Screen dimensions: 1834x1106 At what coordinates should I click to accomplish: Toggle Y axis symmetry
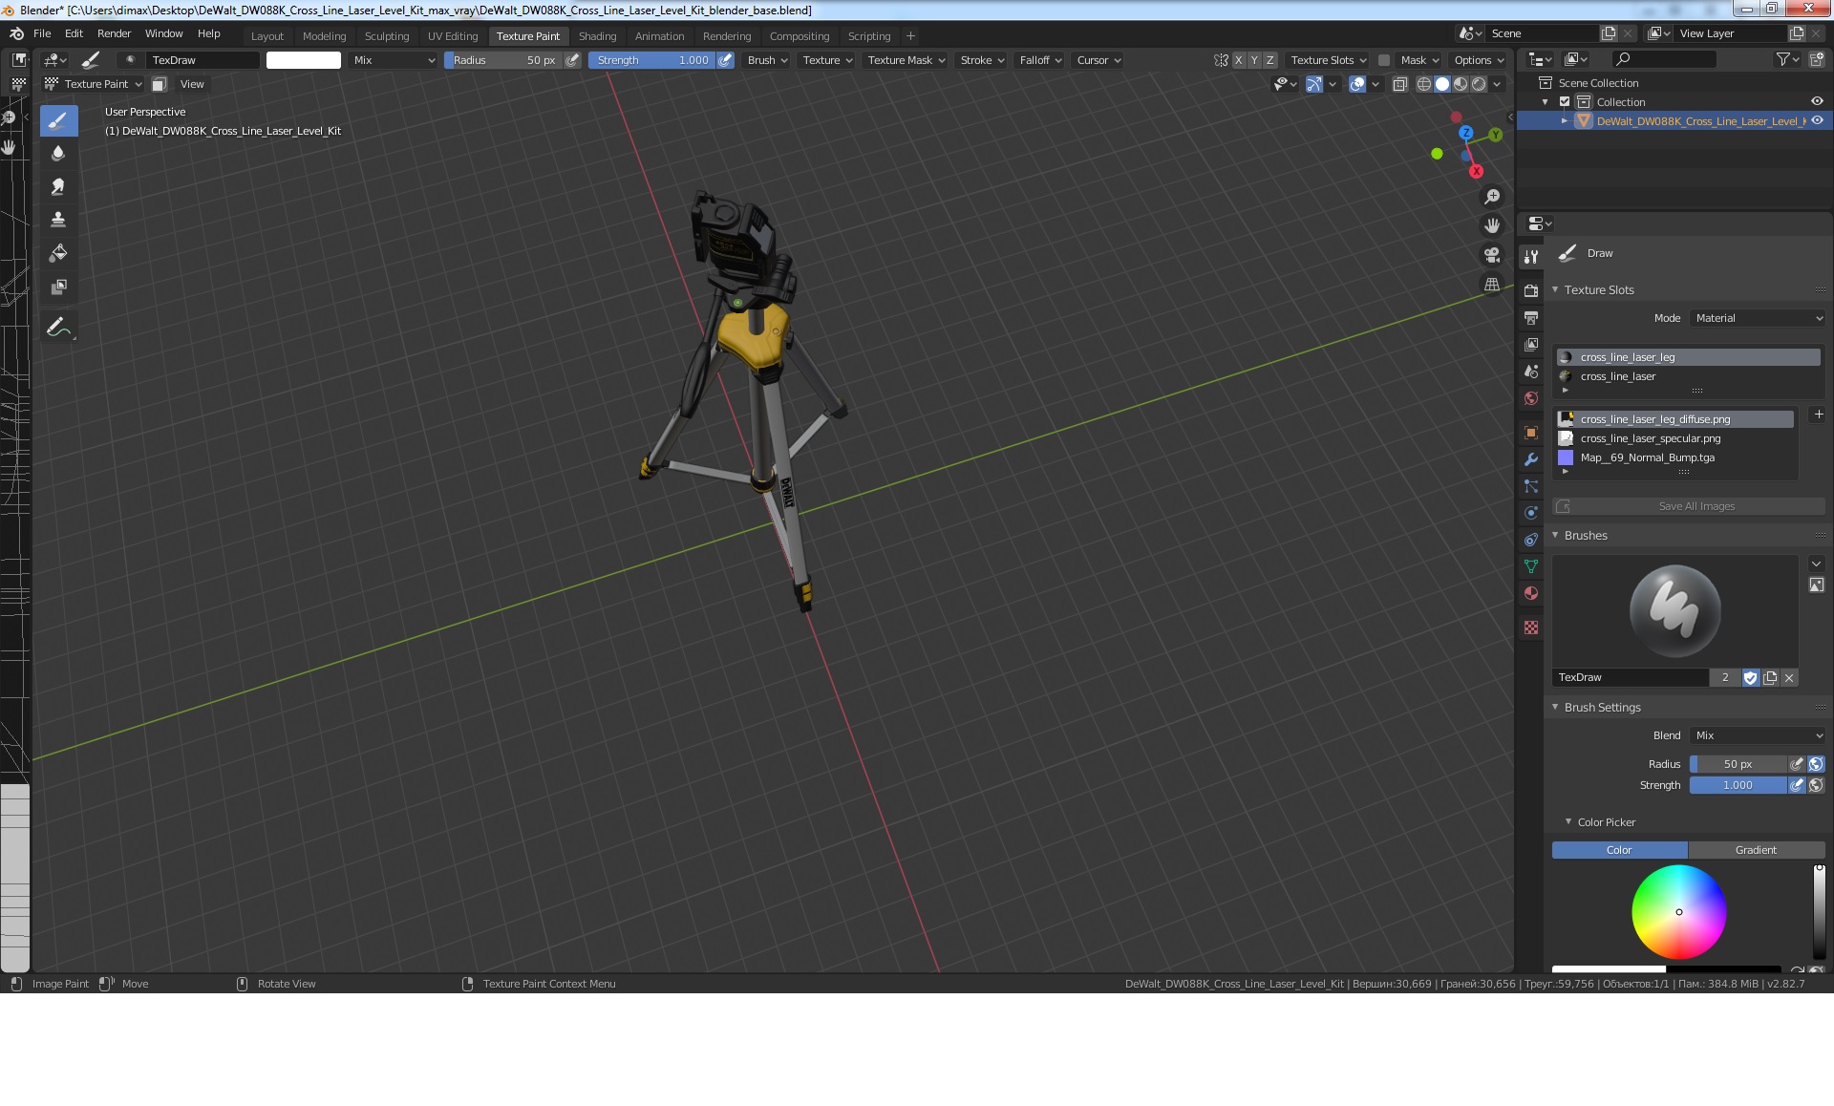[x=1254, y=59]
